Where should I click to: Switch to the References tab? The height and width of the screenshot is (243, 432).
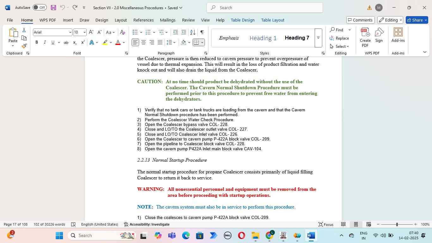click(144, 20)
